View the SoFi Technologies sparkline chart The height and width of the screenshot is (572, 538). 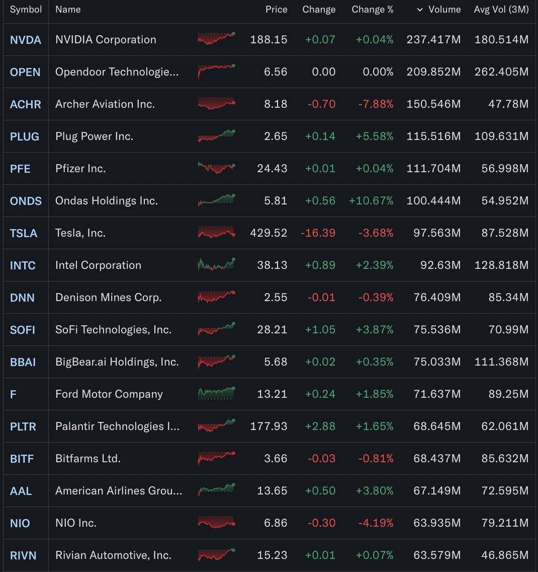click(216, 329)
